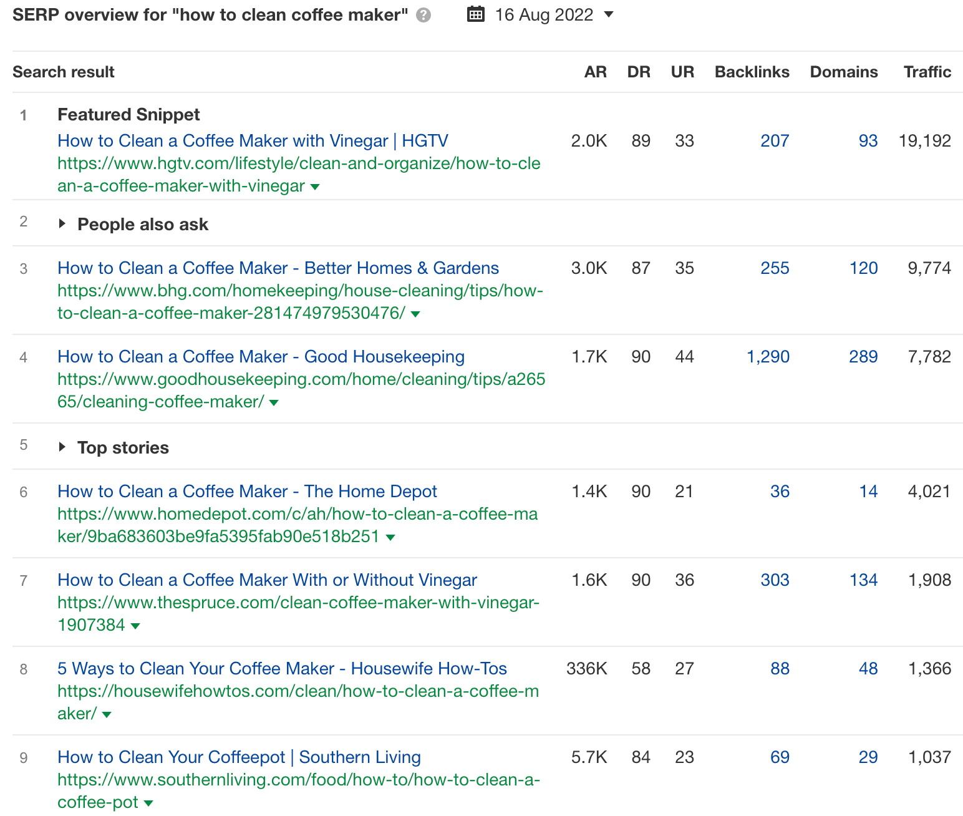Open the Southern Living coffeepot article
Viewport: 963px width, 816px height.
239,757
